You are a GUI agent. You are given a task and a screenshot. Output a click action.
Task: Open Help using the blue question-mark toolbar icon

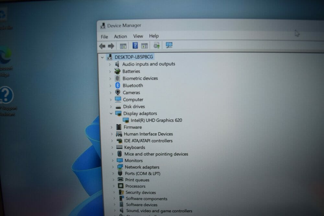click(x=135, y=45)
